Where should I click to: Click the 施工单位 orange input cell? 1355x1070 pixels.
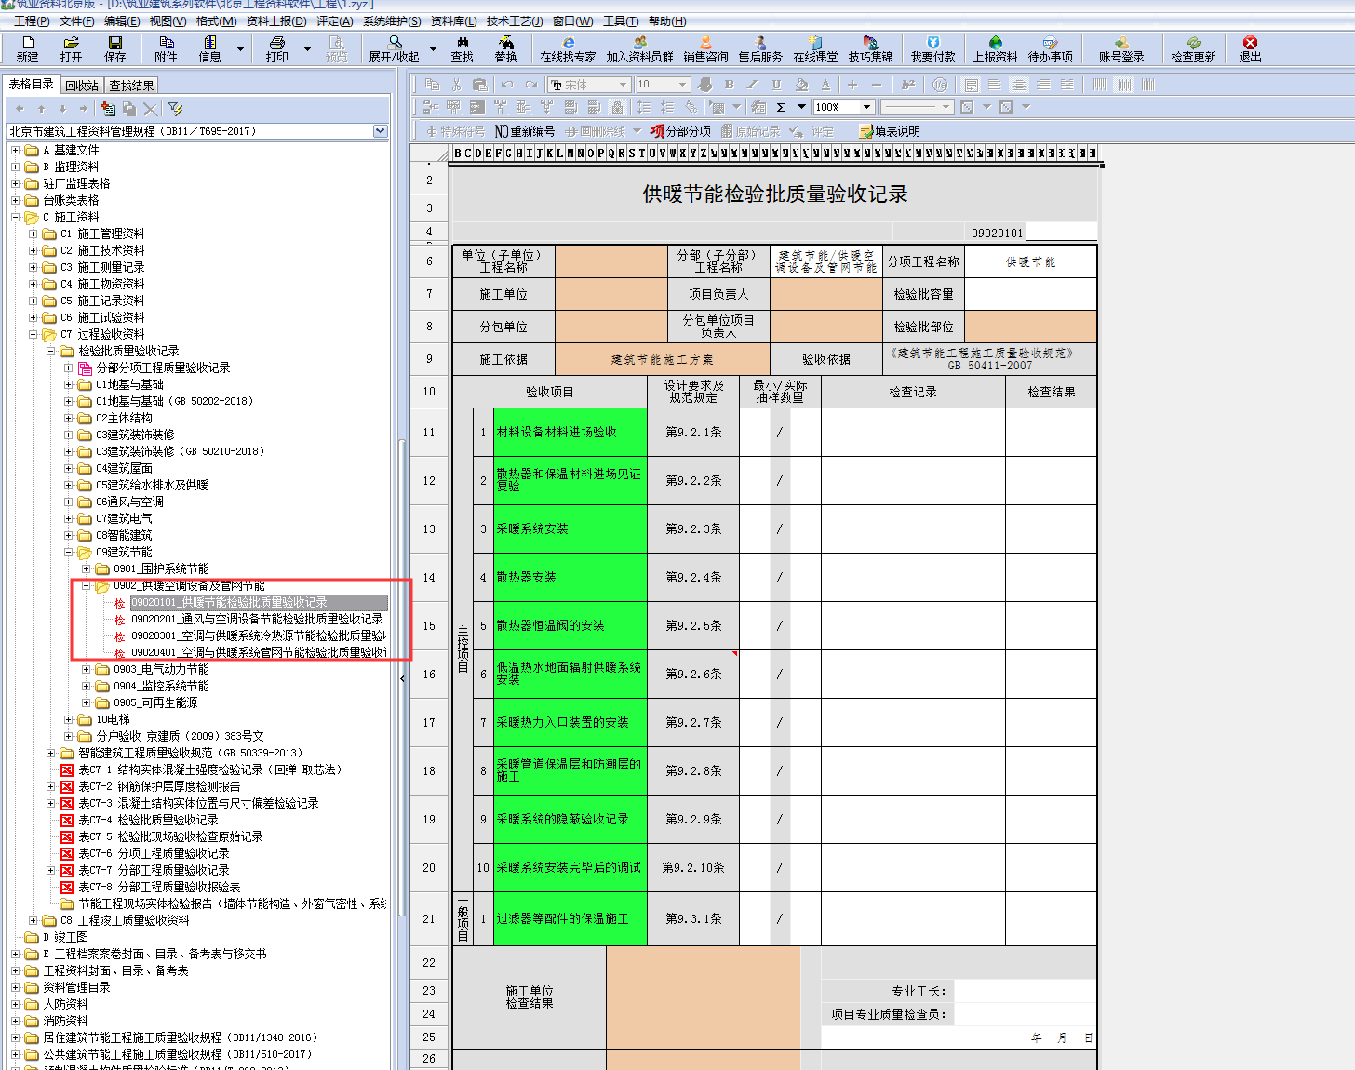610,294
